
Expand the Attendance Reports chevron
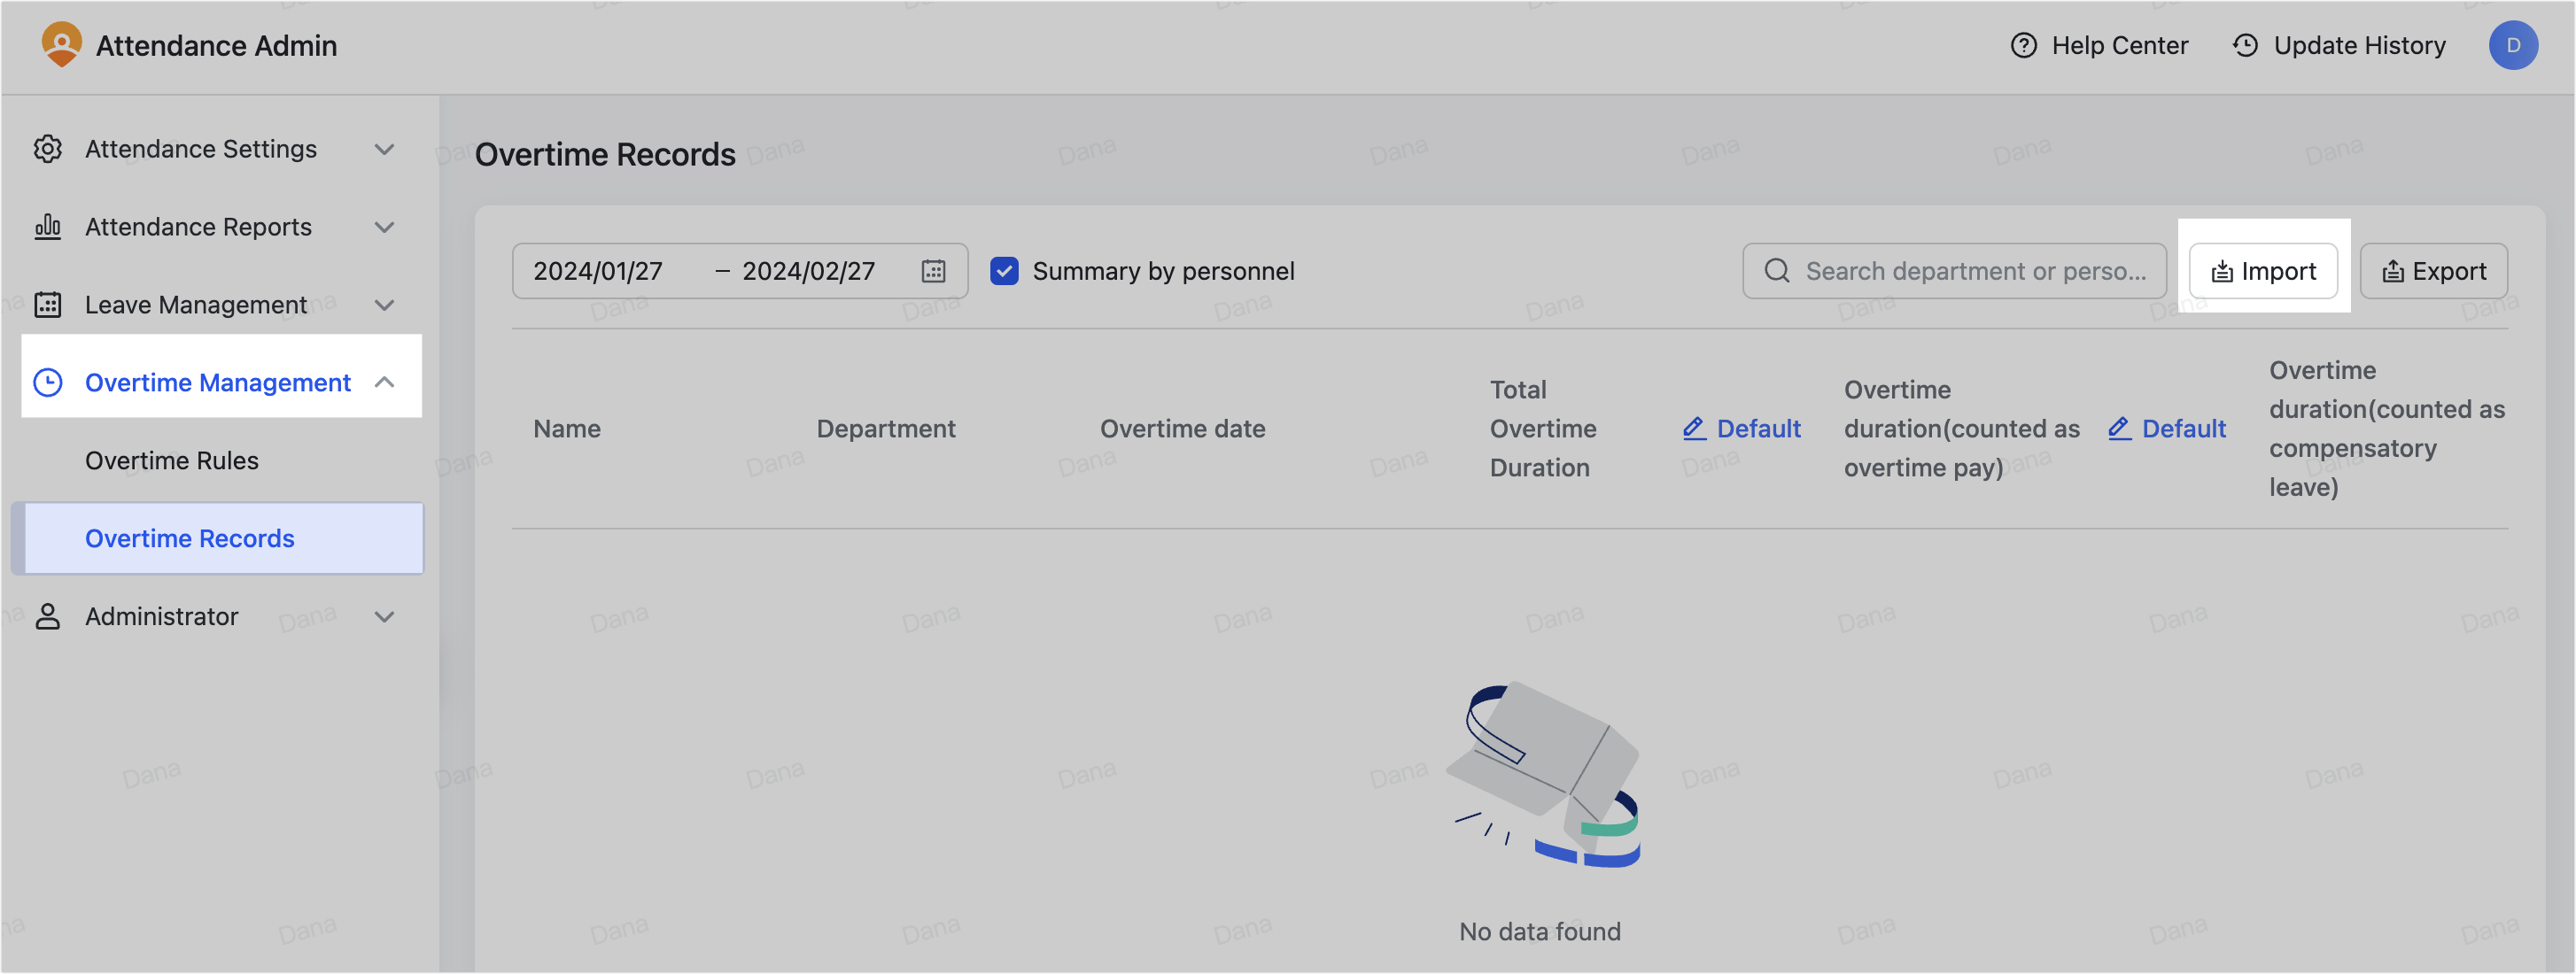click(x=384, y=227)
